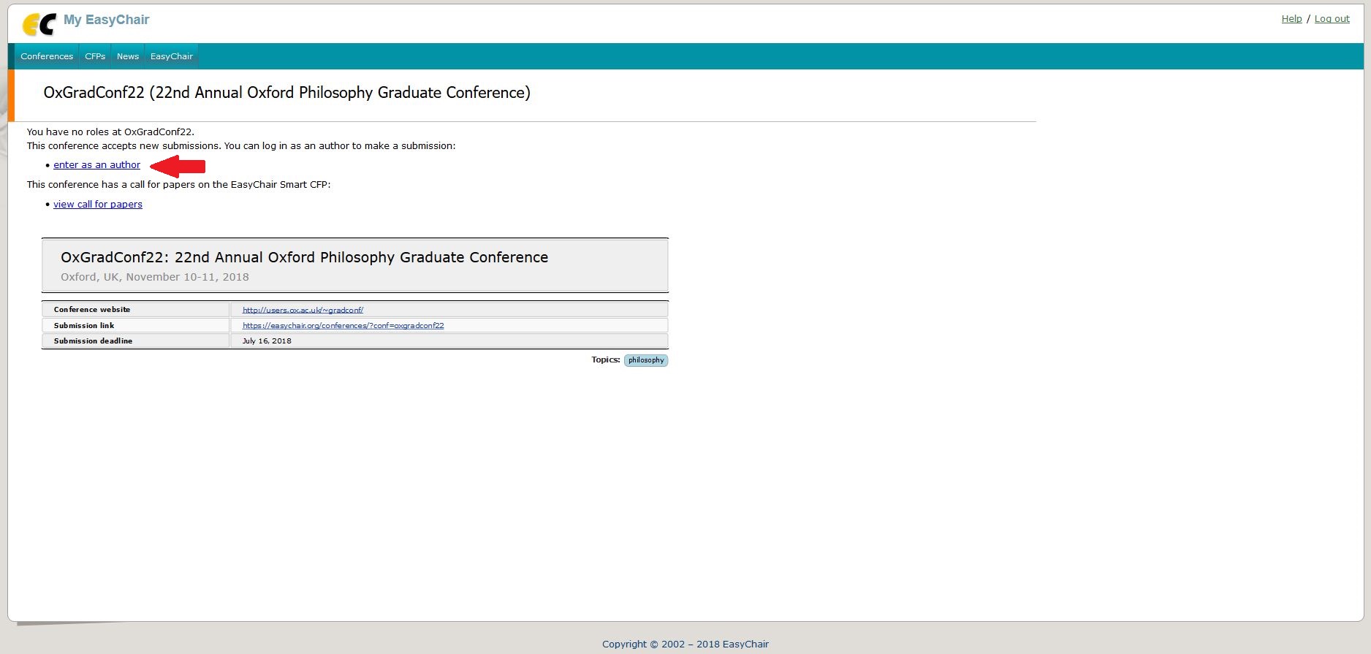Click the call-for-papers box title with colon
This screenshot has width=1371, height=654.
(x=304, y=257)
